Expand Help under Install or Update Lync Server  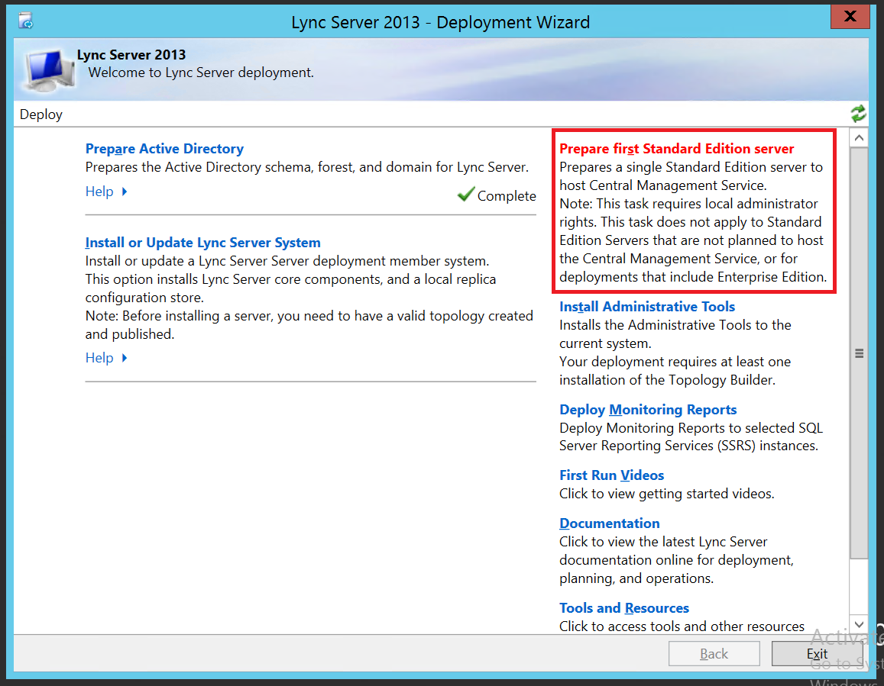tap(106, 358)
